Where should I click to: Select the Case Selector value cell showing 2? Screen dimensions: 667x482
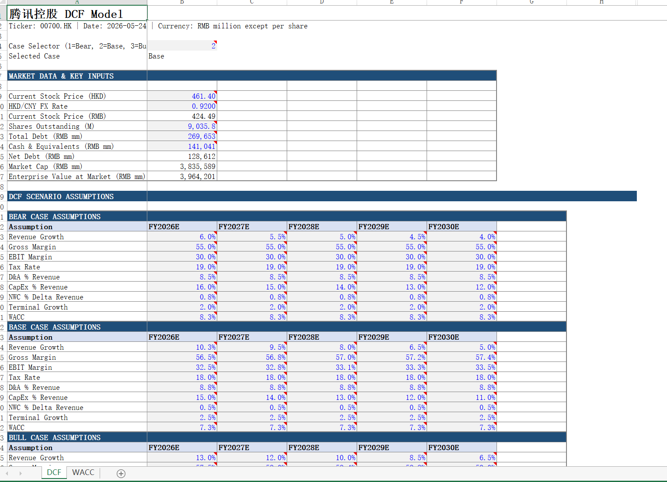pos(182,46)
